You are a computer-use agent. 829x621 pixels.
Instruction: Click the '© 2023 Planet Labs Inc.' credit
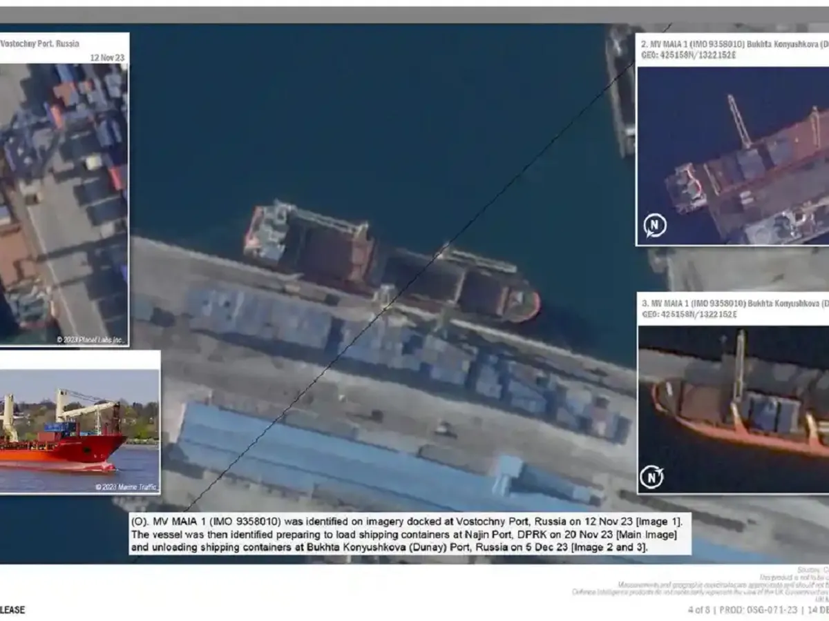[x=90, y=339]
